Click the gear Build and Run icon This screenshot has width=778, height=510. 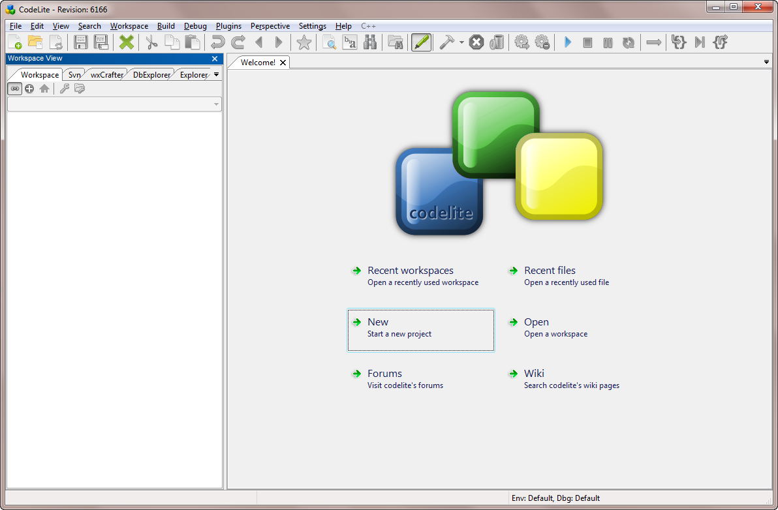[521, 42]
